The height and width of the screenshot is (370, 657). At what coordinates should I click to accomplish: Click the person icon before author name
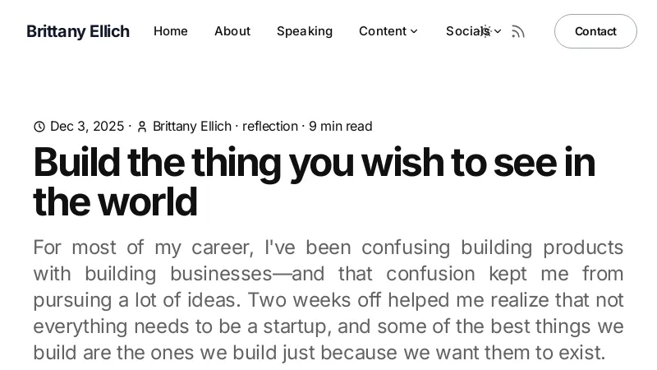click(x=142, y=127)
